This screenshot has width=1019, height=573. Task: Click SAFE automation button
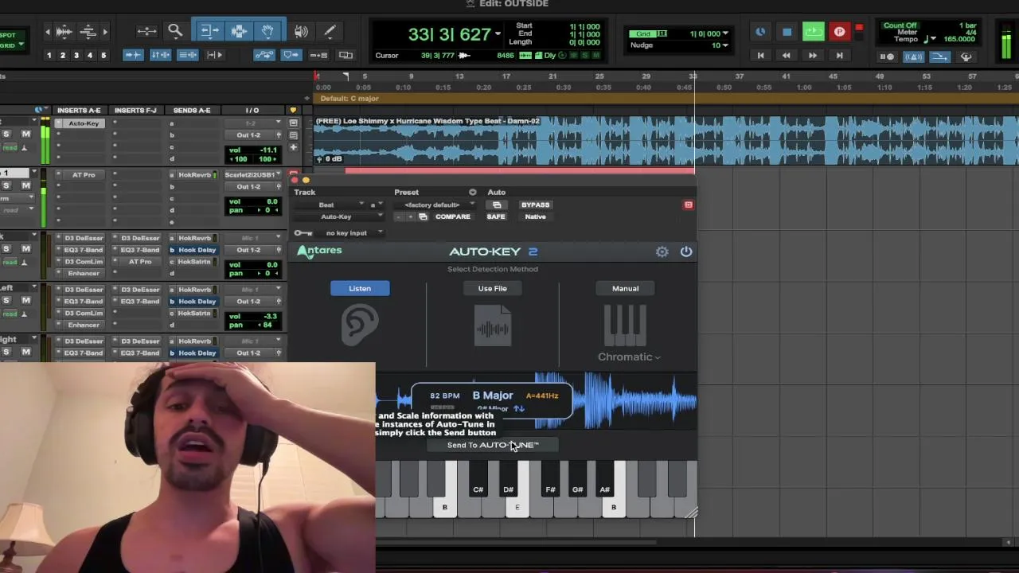[496, 217]
